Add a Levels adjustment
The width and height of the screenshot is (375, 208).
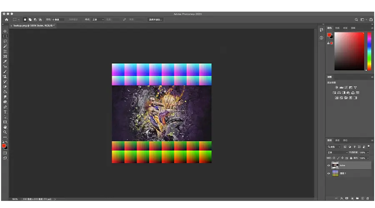(341, 87)
